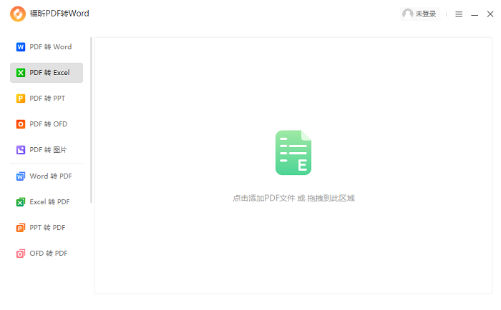The image size is (501, 310).
Task: Click the Excel sheet icon beside Excel 转 PDF
Action: (x=21, y=202)
